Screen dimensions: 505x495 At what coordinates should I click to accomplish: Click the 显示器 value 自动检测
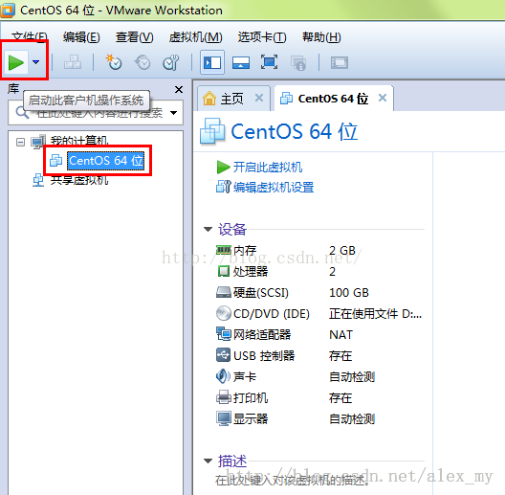(x=352, y=419)
